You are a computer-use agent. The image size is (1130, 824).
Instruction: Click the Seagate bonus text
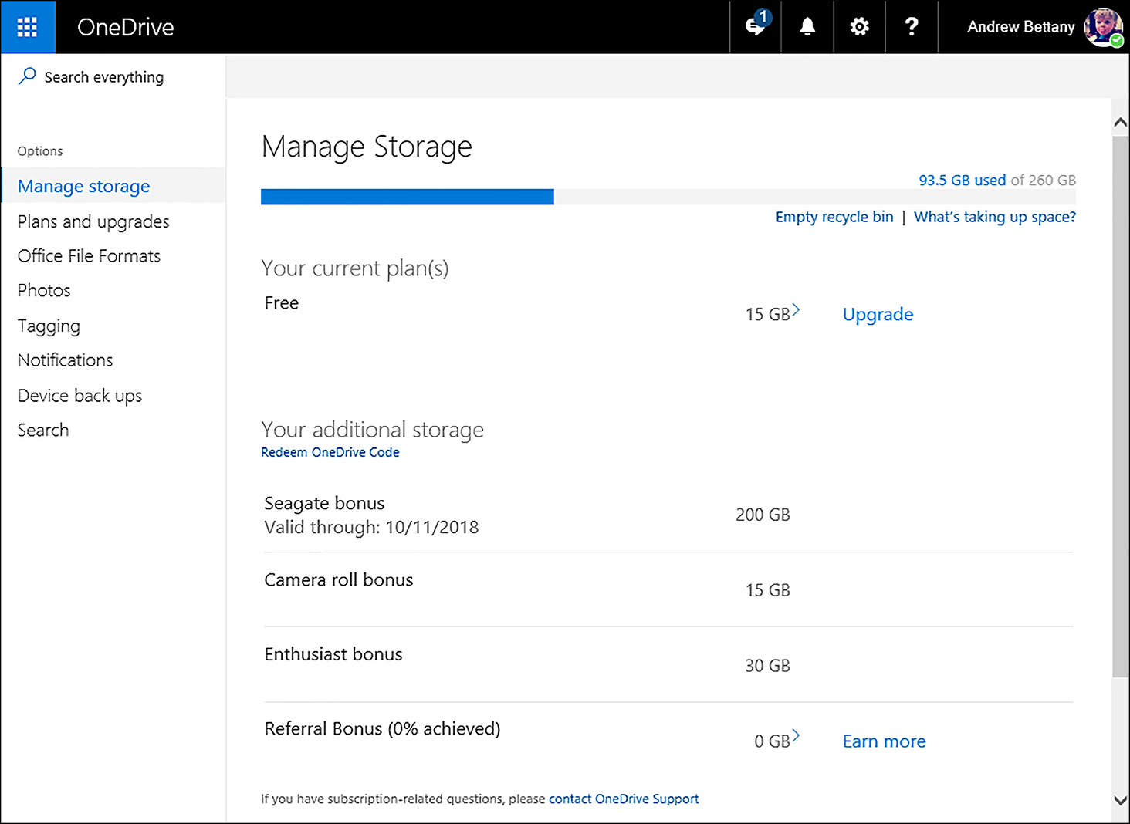324,503
